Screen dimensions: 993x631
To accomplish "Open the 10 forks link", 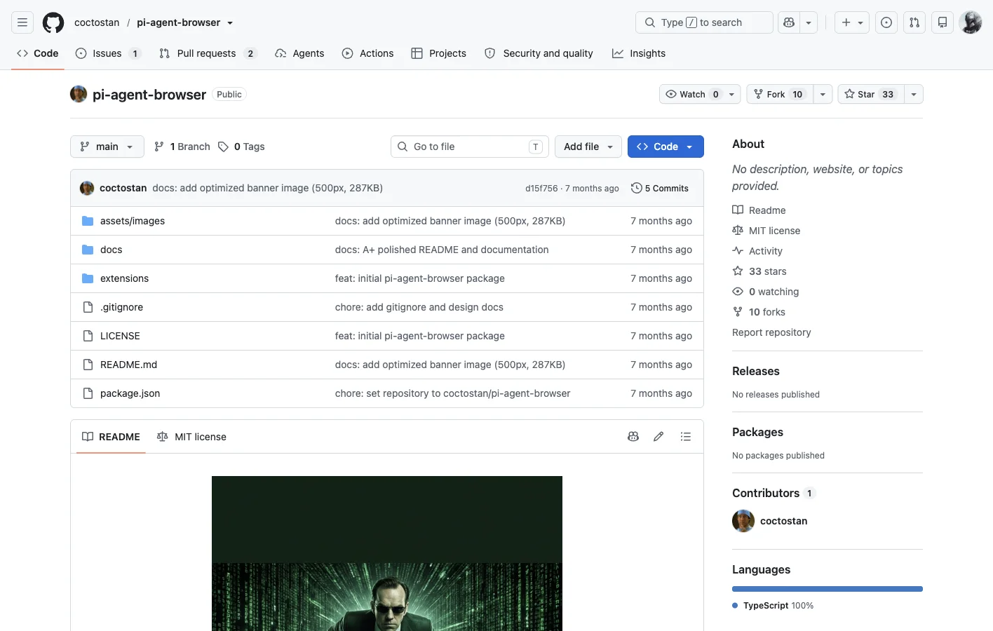I will point(766,312).
